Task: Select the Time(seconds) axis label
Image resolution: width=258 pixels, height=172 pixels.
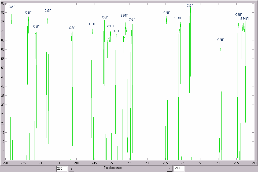Action: pos(113,168)
